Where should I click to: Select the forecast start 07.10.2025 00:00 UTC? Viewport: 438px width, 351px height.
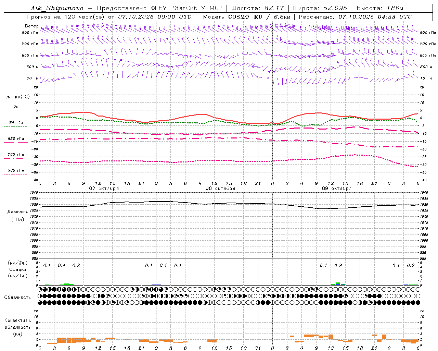tap(155, 17)
